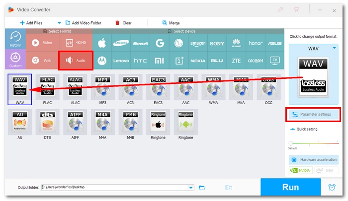This screenshot has height=201, width=348.
Task: Browse for output folder icon
Action: (x=202, y=188)
